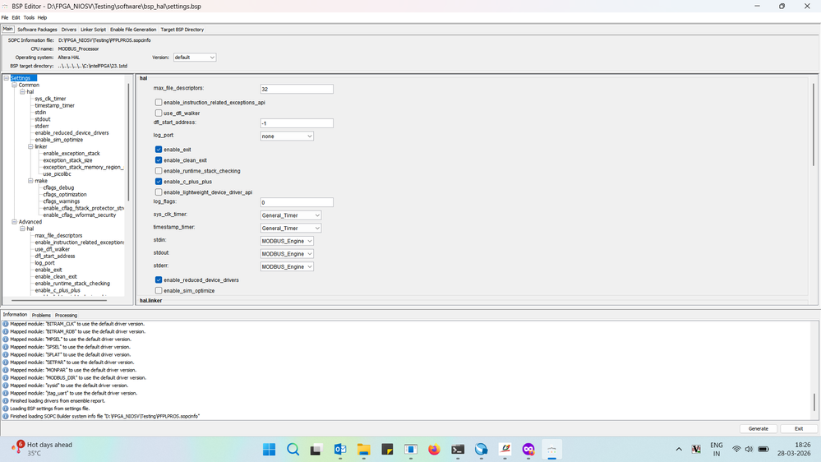Open the File menu
Image resolution: width=821 pixels, height=462 pixels.
pyautogui.click(x=5, y=17)
